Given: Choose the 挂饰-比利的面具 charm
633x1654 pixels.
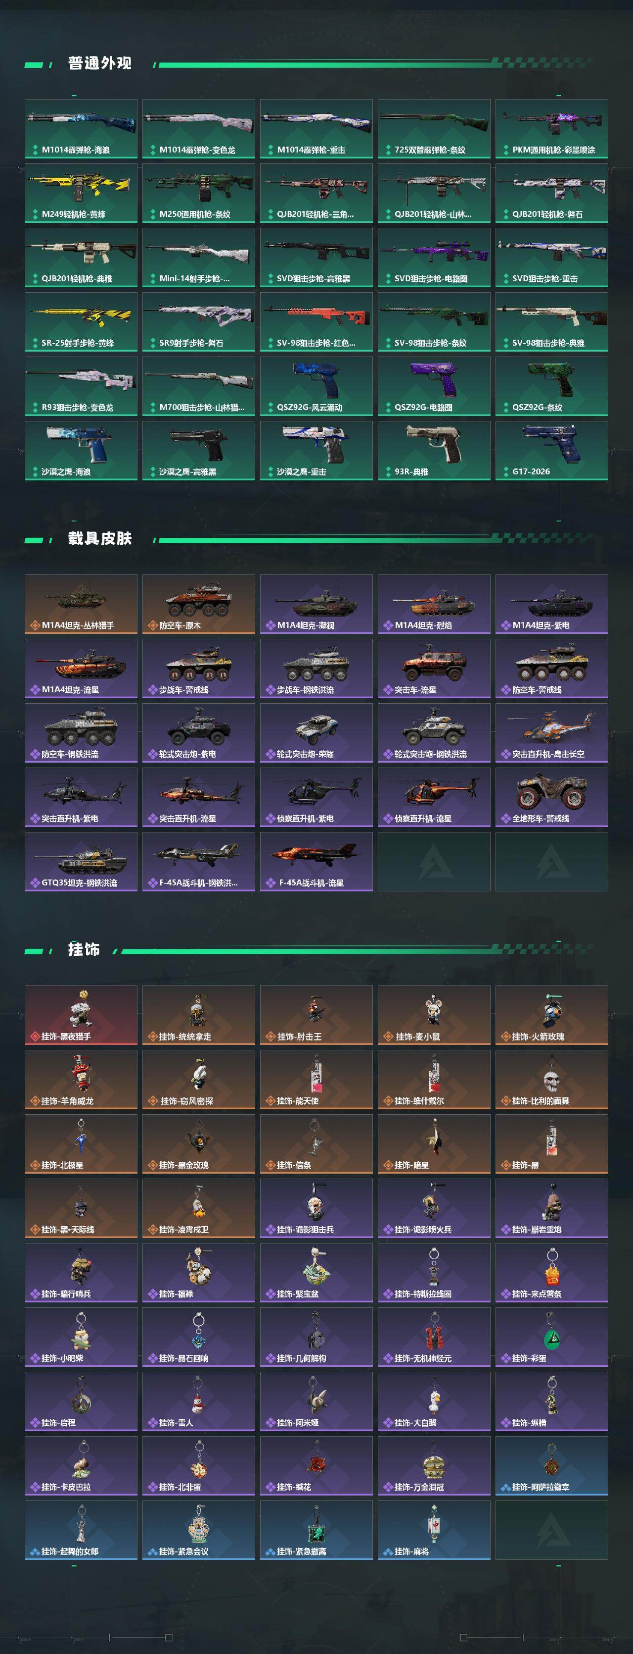Looking at the screenshot, I should coord(551,1080).
